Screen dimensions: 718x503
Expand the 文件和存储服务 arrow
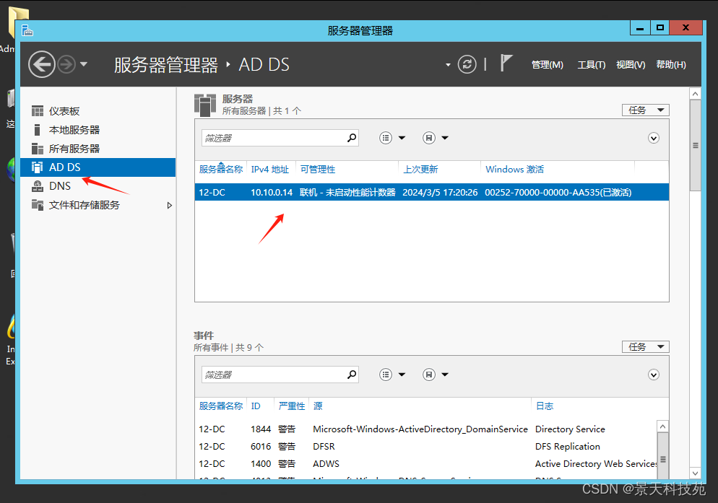[170, 206]
